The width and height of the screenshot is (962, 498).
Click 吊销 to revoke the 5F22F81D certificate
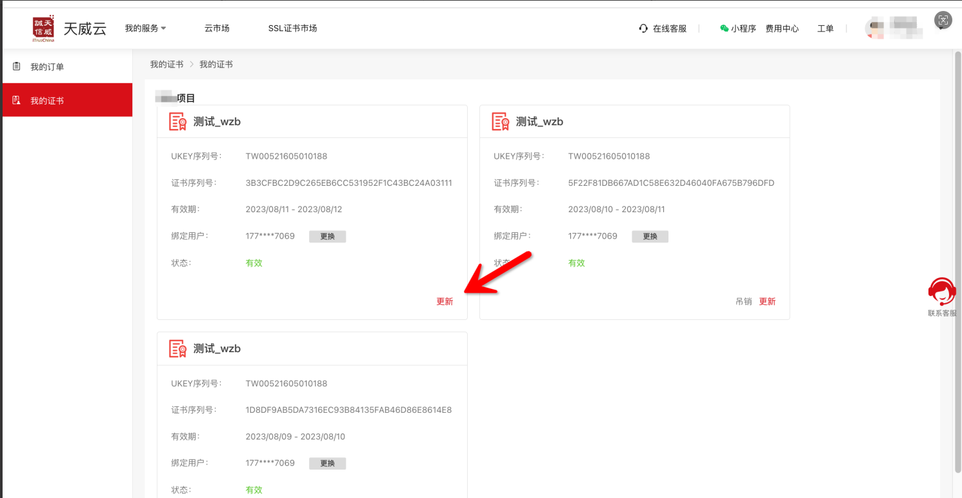(x=743, y=301)
